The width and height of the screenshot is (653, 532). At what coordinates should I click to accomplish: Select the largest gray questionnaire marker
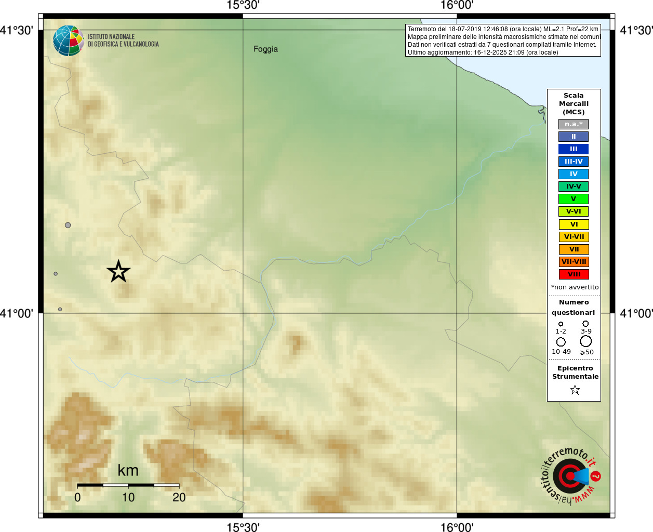(68, 225)
